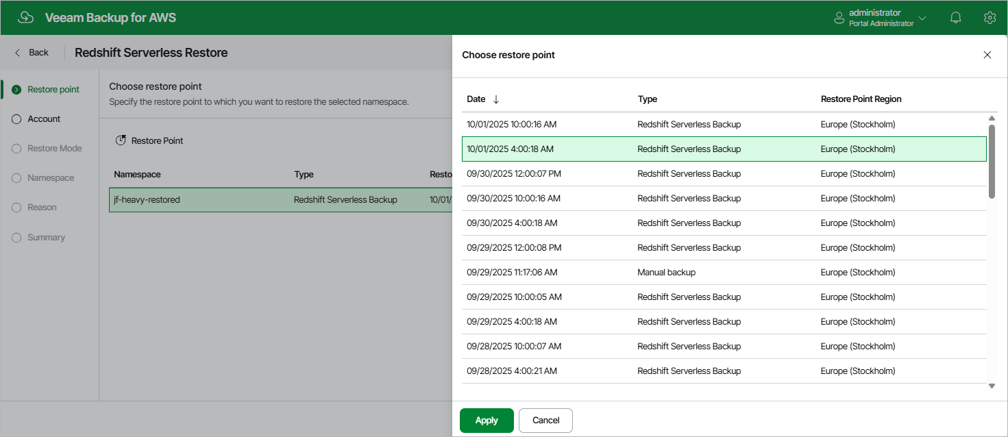Go back with the Back button
The height and width of the screenshot is (437, 1008).
click(32, 53)
